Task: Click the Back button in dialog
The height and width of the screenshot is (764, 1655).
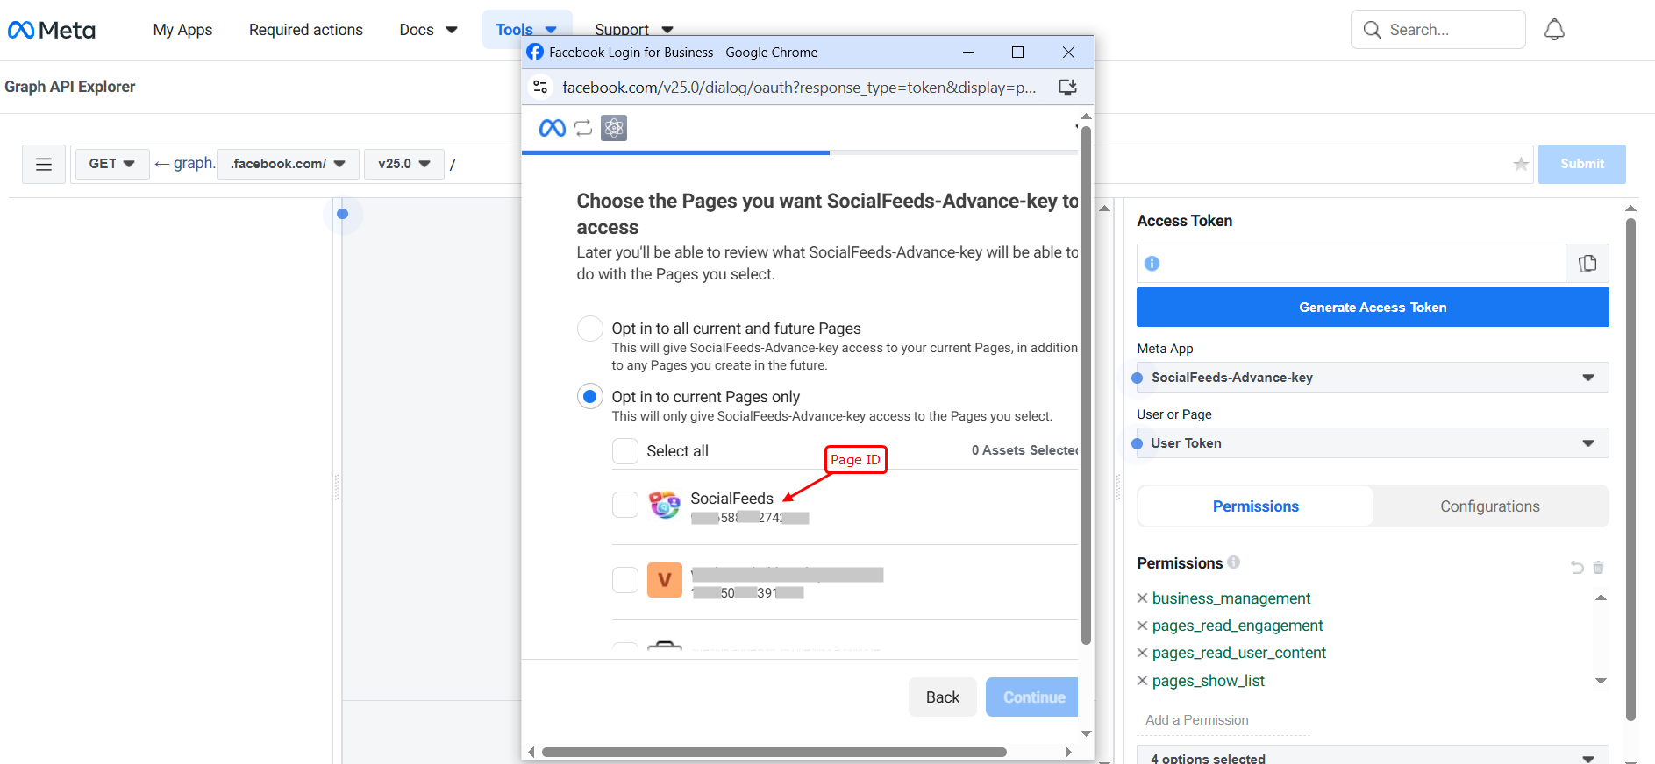Action: coord(942,697)
